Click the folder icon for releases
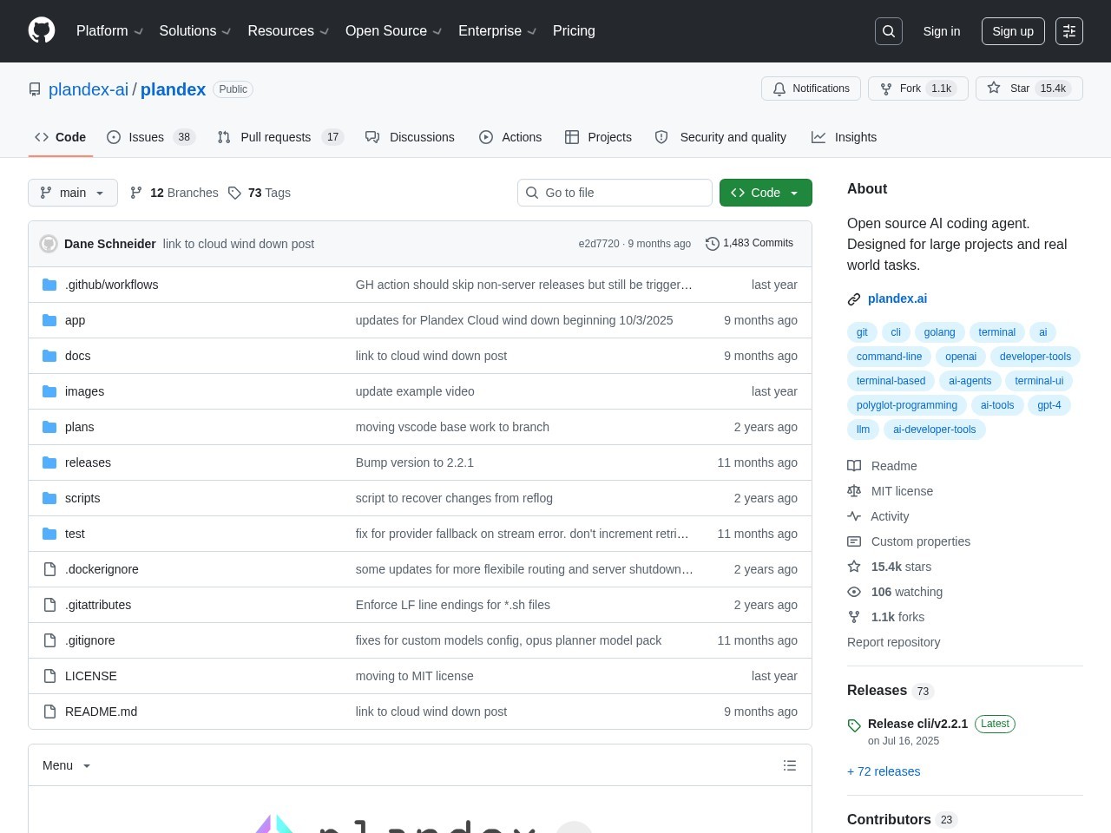Screen dimensions: 1111x833 click(x=49, y=462)
